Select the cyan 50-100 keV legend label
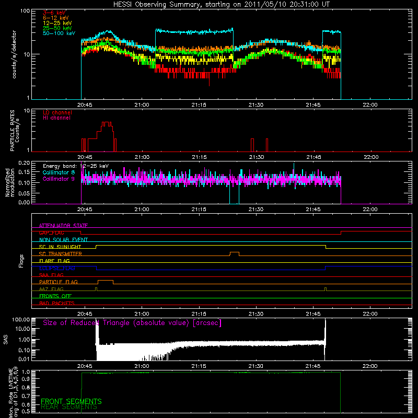The height and width of the screenshot is (418, 418). click(59, 33)
